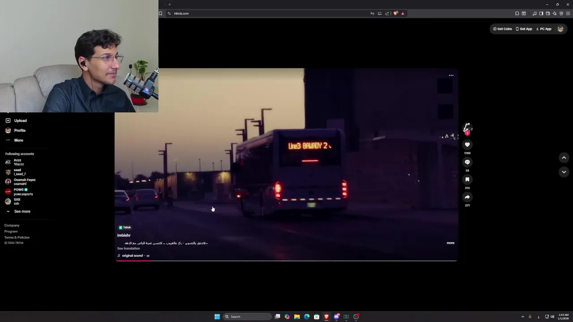Click the video to pause playback

[x=286, y=164]
